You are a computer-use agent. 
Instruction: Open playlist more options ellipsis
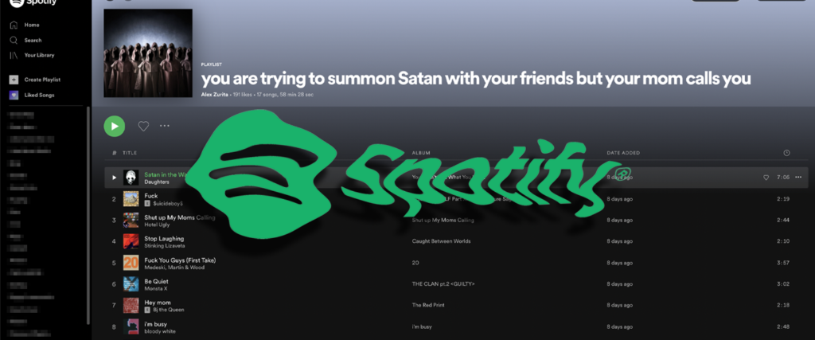coord(165,126)
